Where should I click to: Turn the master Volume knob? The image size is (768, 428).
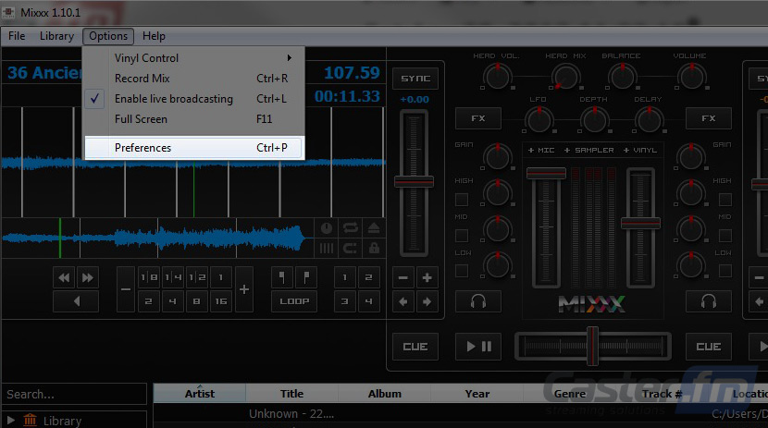coord(691,77)
